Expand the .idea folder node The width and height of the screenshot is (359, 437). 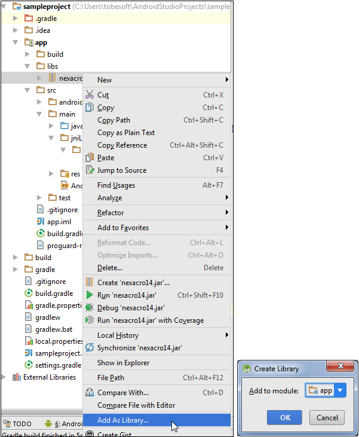coord(16,30)
